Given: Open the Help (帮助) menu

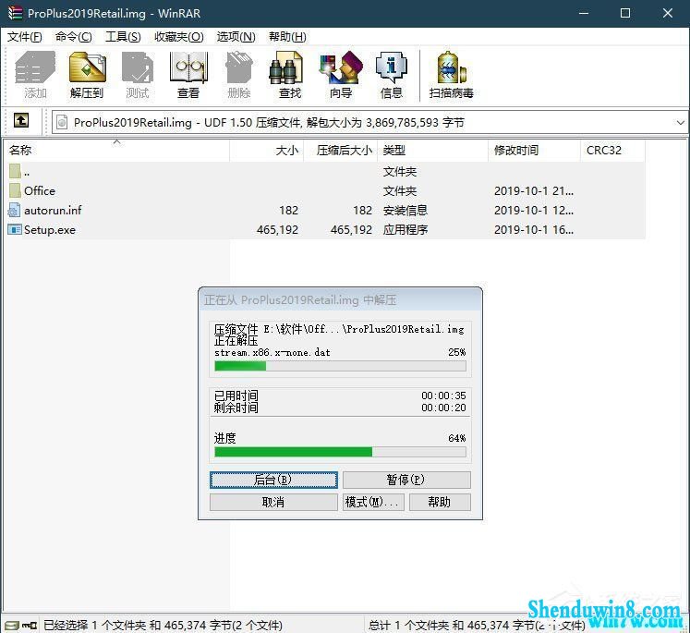Looking at the screenshot, I should 287,37.
